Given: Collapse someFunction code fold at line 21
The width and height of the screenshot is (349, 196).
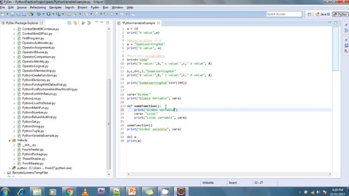Looking at the screenshot, I should (x=125, y=106).
